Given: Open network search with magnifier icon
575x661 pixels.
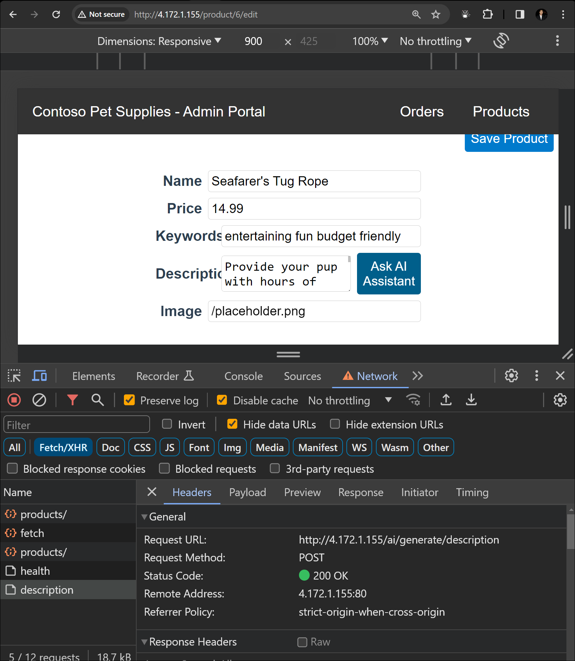Looking at the screenshot, I should click(97, 400).
